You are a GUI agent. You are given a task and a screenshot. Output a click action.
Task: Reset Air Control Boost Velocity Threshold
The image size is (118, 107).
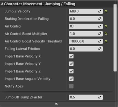pyautogui.click(x=106, y=41)
